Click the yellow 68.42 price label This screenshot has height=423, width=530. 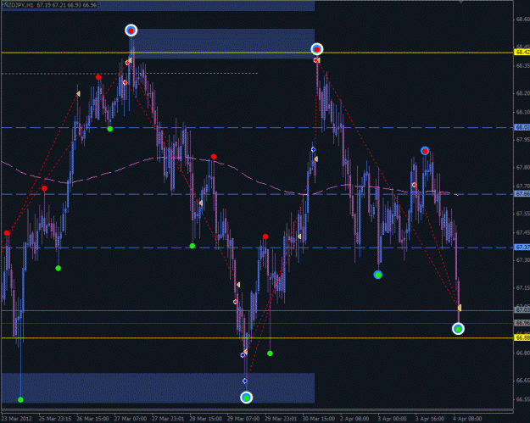pos(522,52)
